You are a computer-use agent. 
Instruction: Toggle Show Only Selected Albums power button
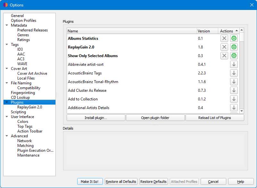pos(234,56)
